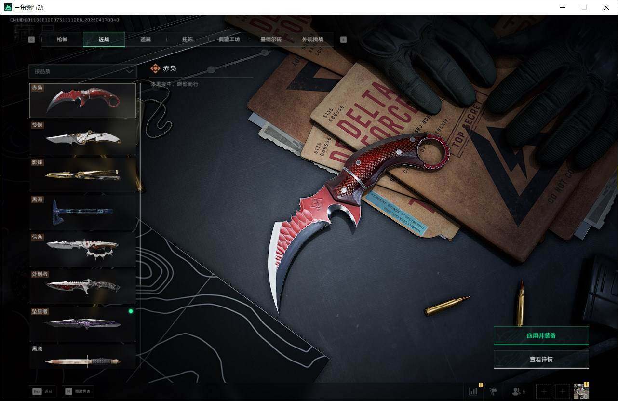Switch to the 曼德尔砖 tab

271,40
